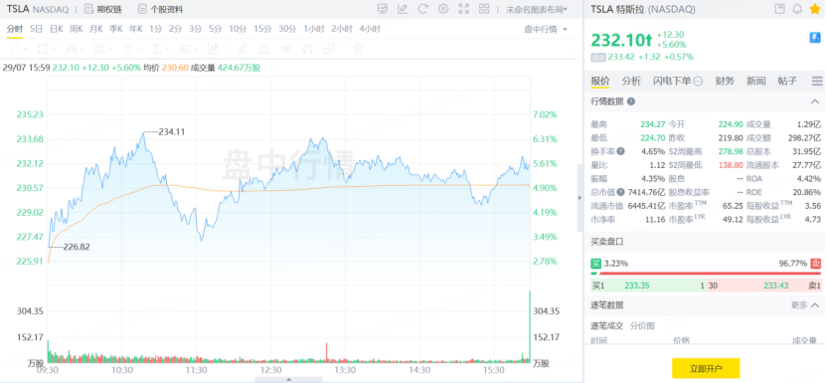This screenshot has height=383, width=826.
Task: Click the help icon next to 换手率
Action: pyautogui.click(x=620, y=151)
